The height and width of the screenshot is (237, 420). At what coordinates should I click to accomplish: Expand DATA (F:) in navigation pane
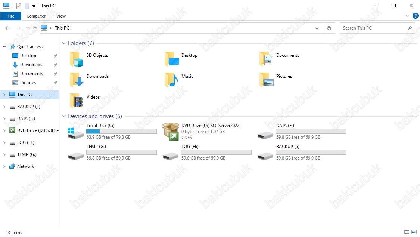pyautogui.click(x=4, y=118)
